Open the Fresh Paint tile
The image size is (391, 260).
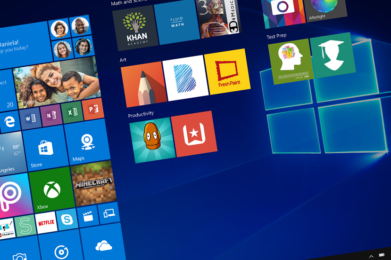(x=228, y=72)
